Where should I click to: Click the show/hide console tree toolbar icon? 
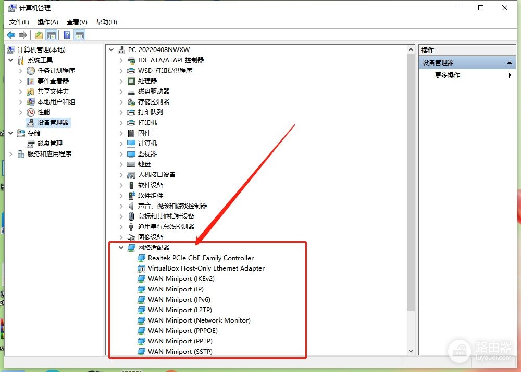[x=52, y=35]
